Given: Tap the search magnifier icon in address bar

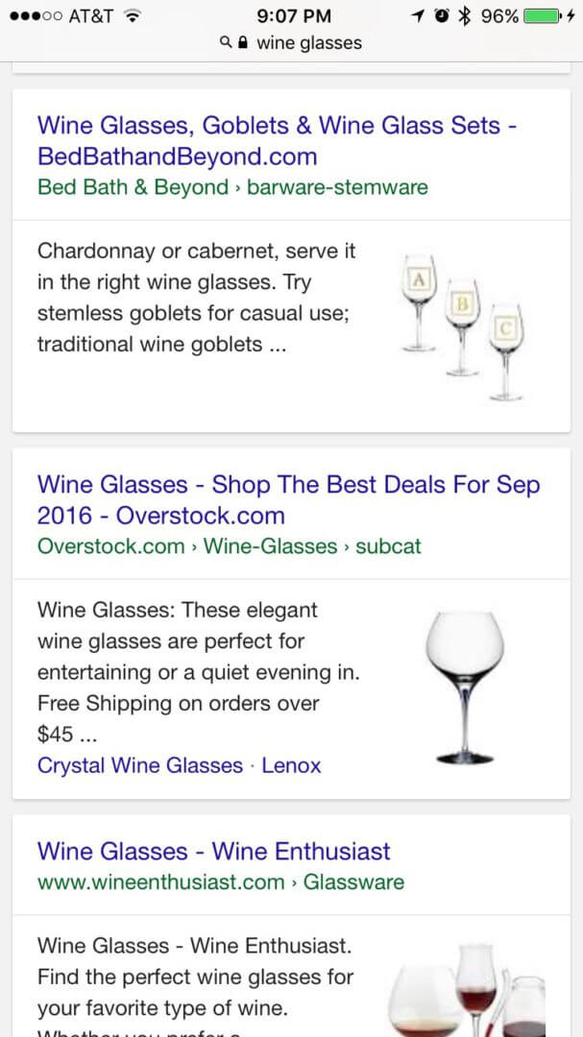Looking at the screenshot, I should tap(226, 42).
